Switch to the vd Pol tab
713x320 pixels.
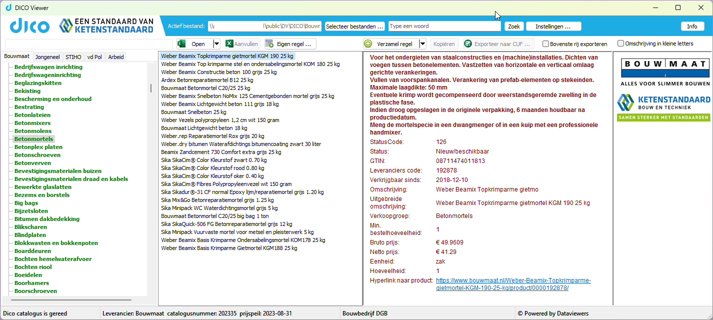pyautogui.click(x=94, y=57)
